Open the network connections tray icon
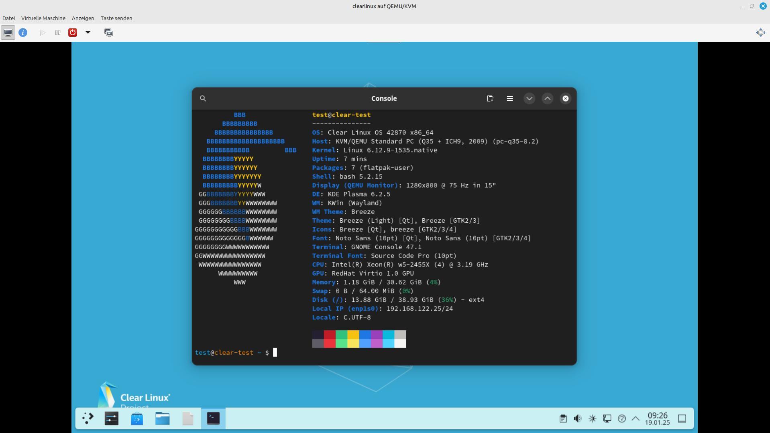770x433 pixels. pyautogui.click(x=607, y=419)
